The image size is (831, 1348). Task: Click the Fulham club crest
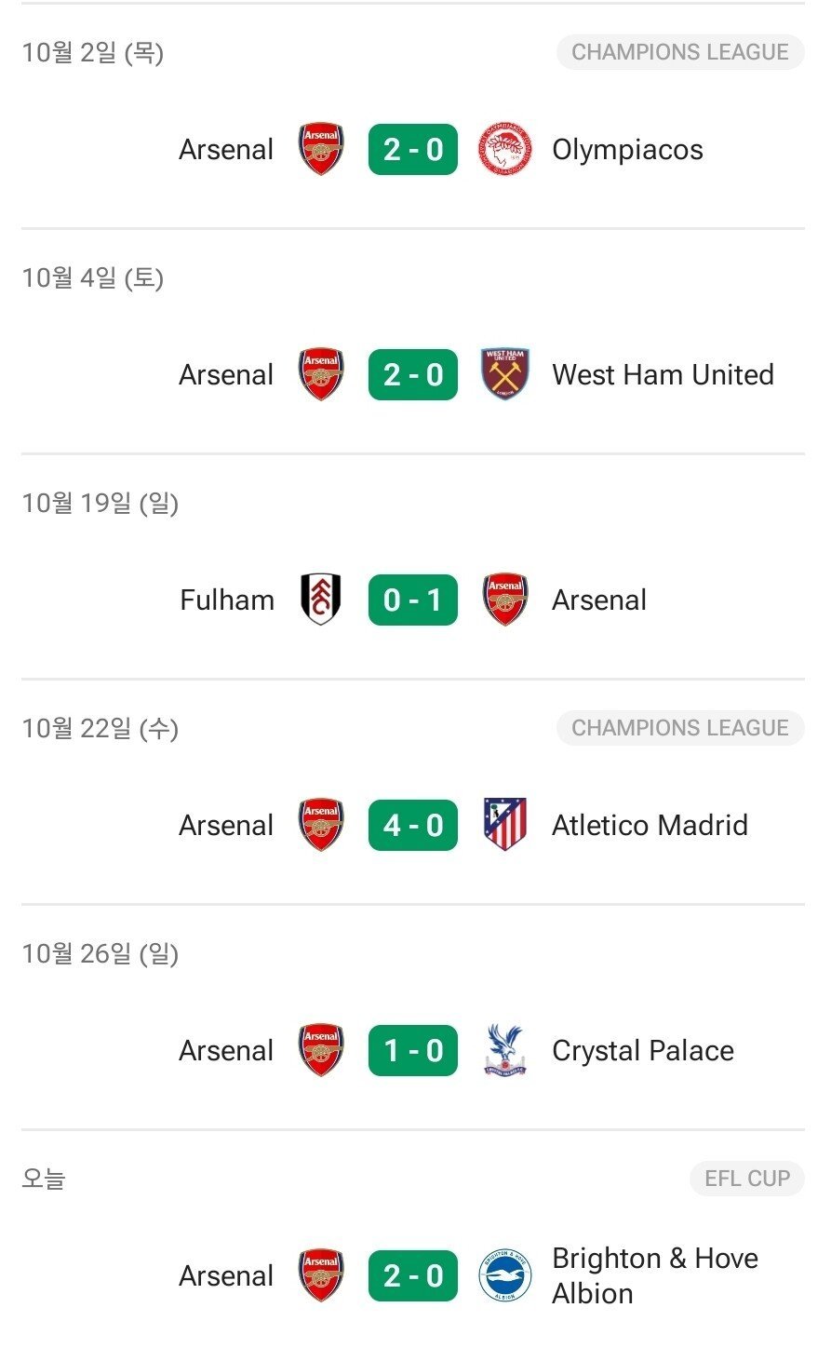coord(321,600)
